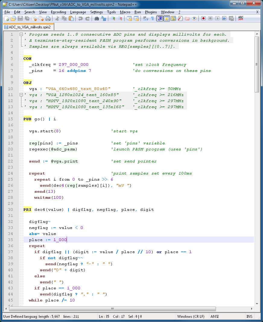
Task: Zoom in using the magnifier icon
Action: click(x=112, y=18)
